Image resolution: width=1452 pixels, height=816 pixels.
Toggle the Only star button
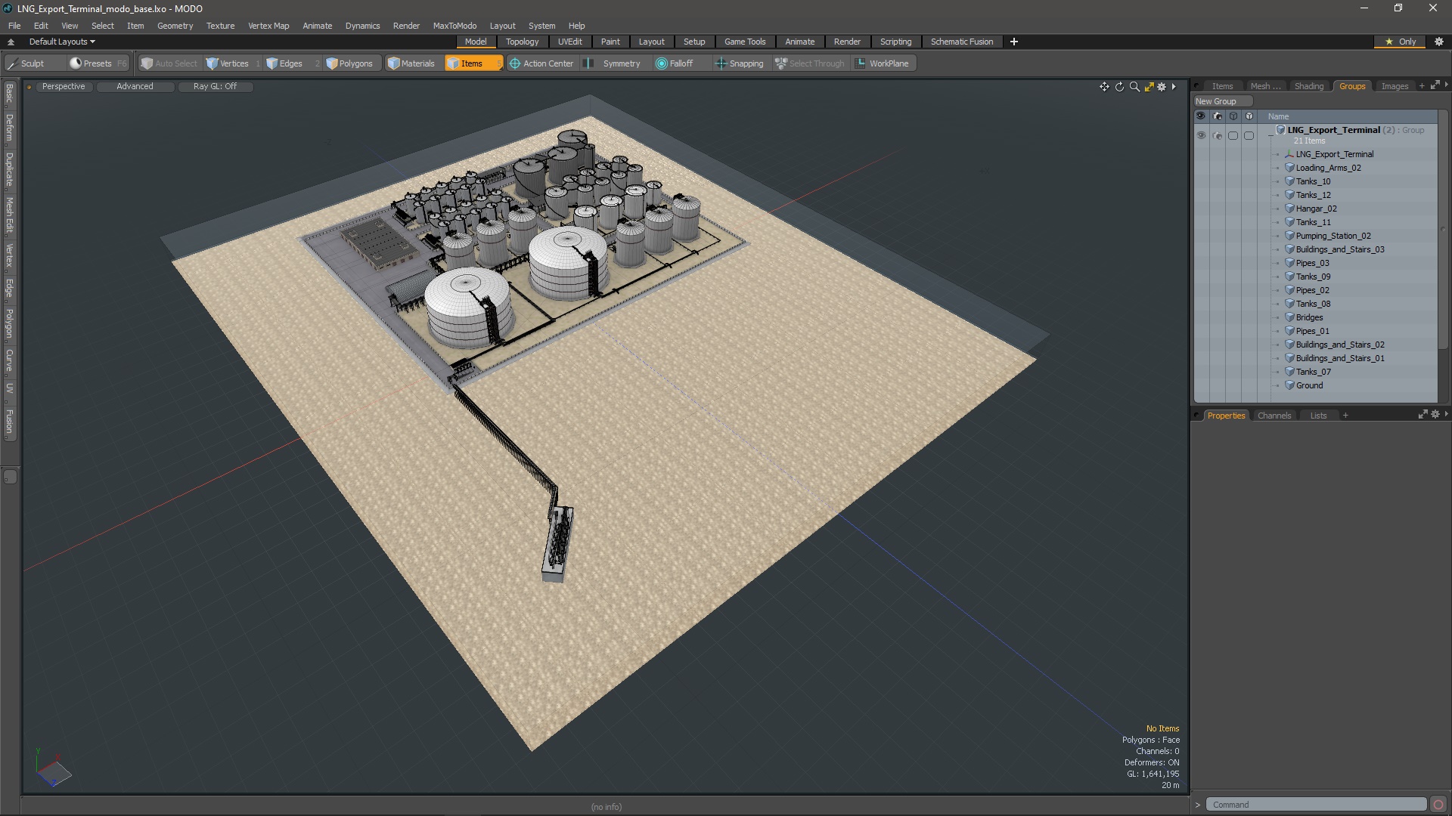click(1400, 42)
